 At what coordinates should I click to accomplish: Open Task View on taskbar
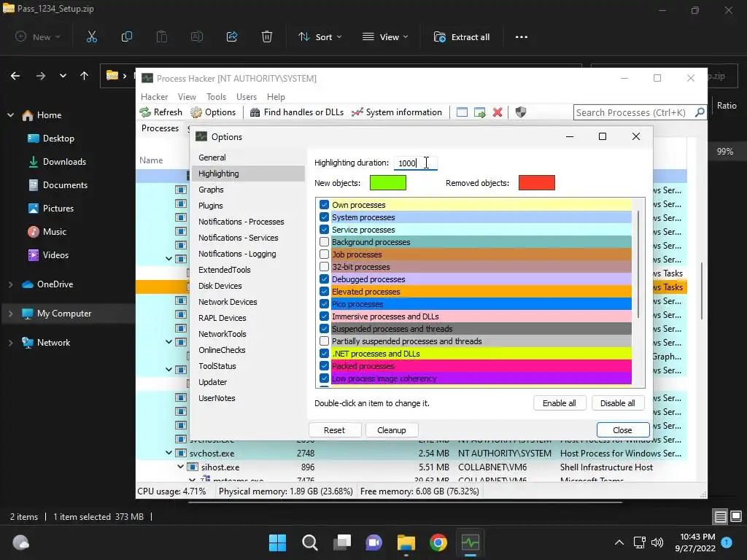tap(341, 542)
